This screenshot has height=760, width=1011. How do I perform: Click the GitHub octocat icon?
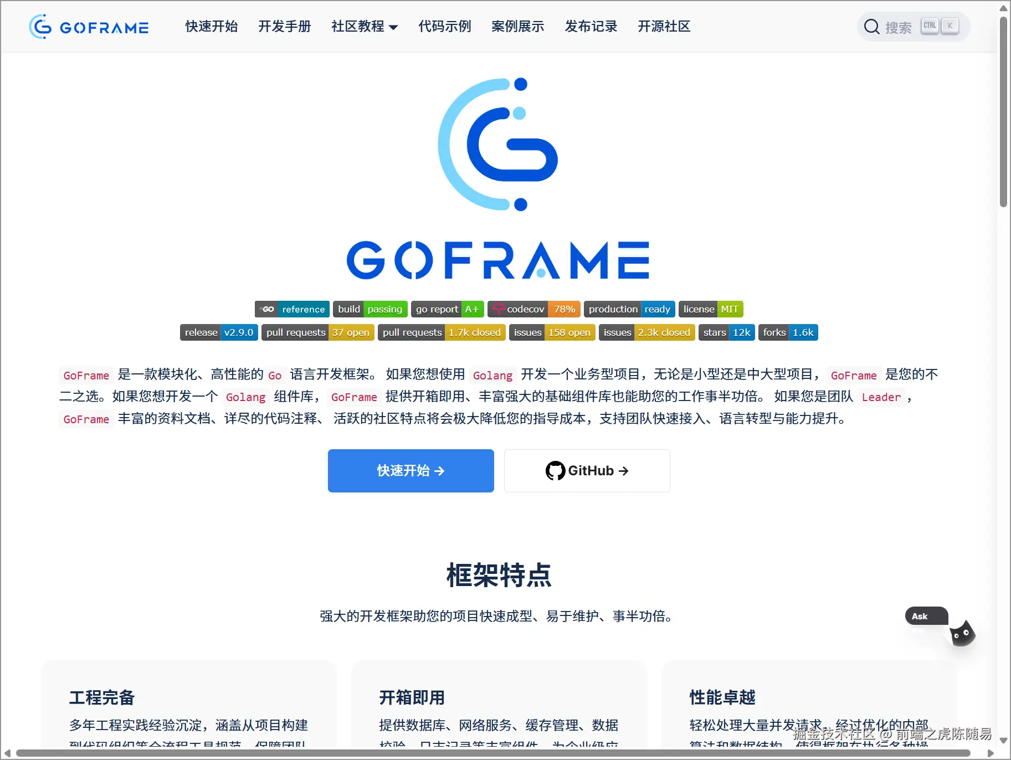pyautogui.click(x=555, y=471)
